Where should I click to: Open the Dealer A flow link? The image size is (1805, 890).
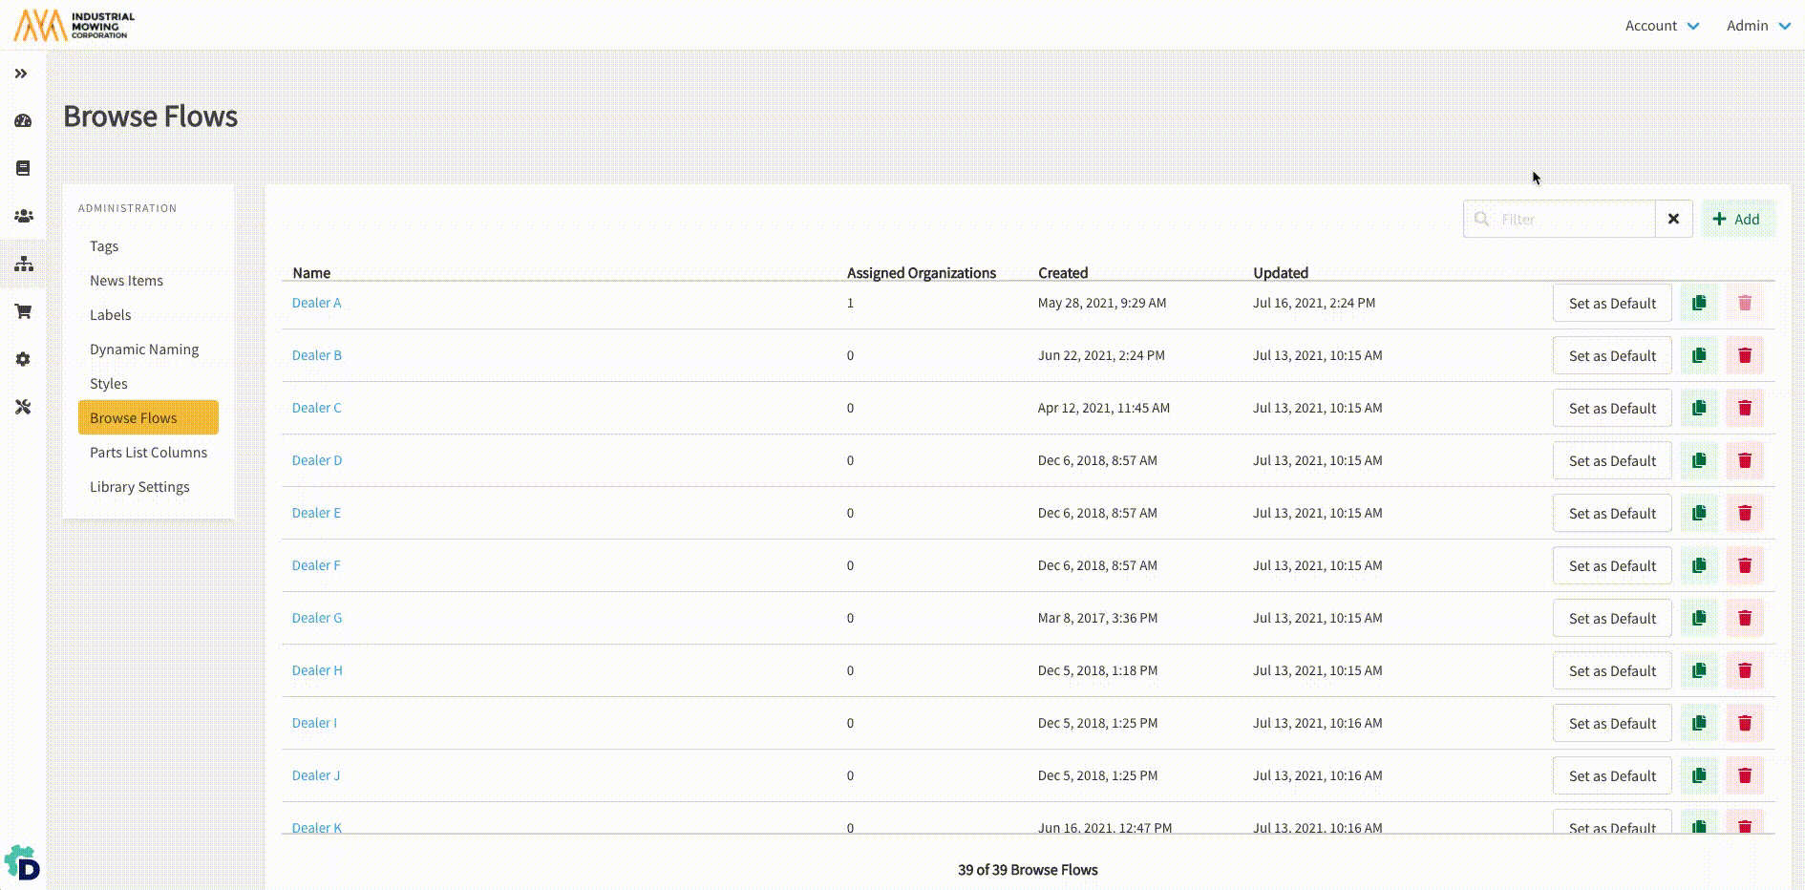pos(316,303)
